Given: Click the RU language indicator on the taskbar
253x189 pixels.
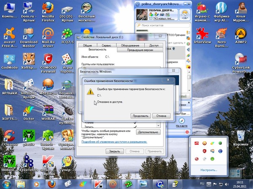Looking at the screenshot, I should click(x=202, y=184).
